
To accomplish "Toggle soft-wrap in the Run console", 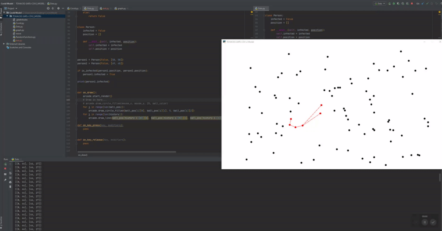I will (x=11, y=173).
